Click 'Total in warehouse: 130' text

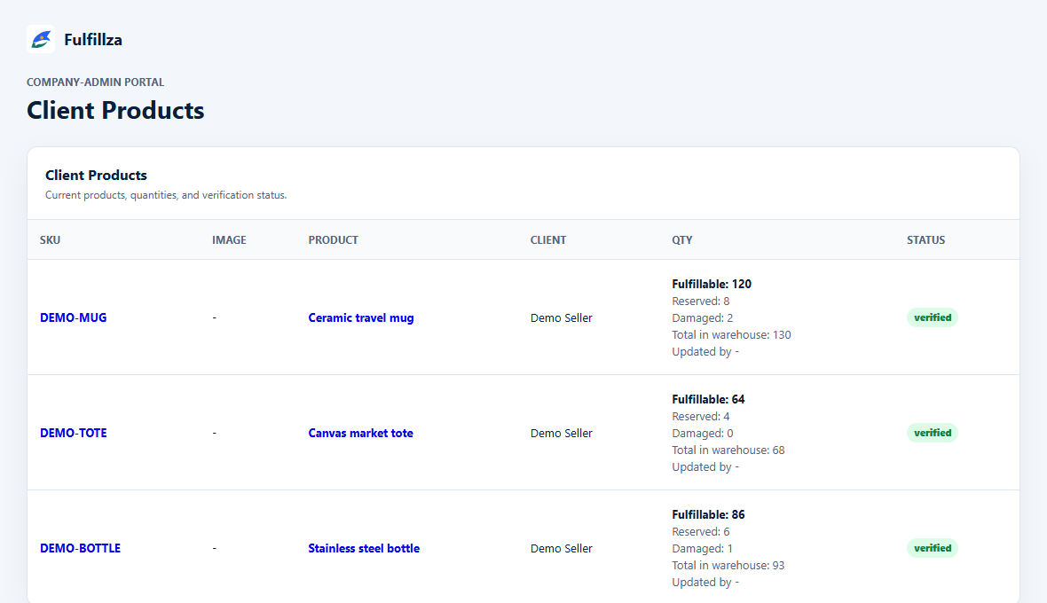[x=731, y=335]
